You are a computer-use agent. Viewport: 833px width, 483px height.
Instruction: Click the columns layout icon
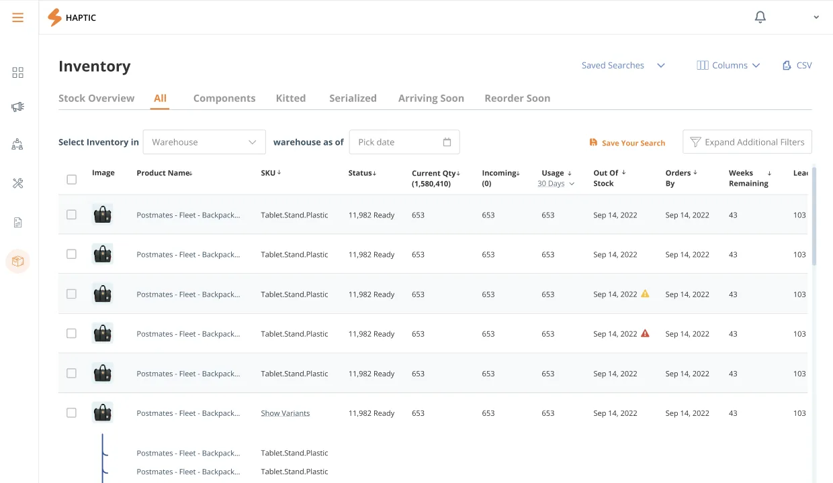[x=703, y=65]
